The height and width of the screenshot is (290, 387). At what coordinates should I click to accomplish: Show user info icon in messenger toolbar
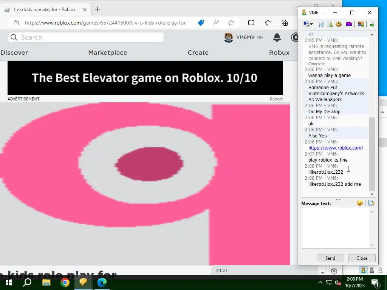click(x=330, y=24)
